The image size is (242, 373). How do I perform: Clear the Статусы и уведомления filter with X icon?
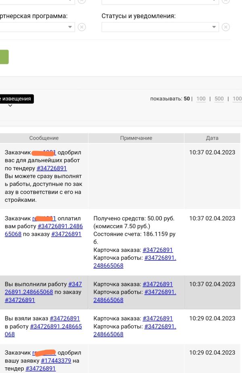coord(225,27)
